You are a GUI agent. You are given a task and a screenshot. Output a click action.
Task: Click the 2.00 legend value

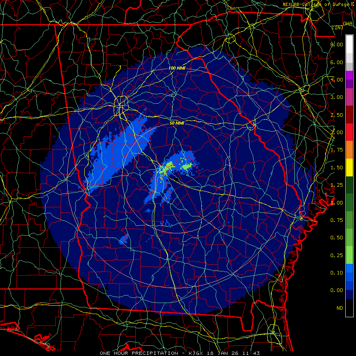[337, 133]
